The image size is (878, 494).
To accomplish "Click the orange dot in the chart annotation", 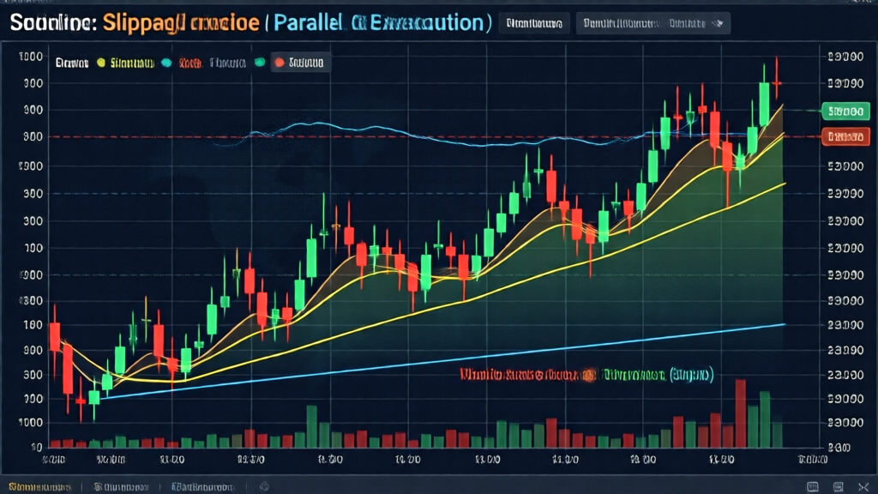I will click(x=590, y=376).
